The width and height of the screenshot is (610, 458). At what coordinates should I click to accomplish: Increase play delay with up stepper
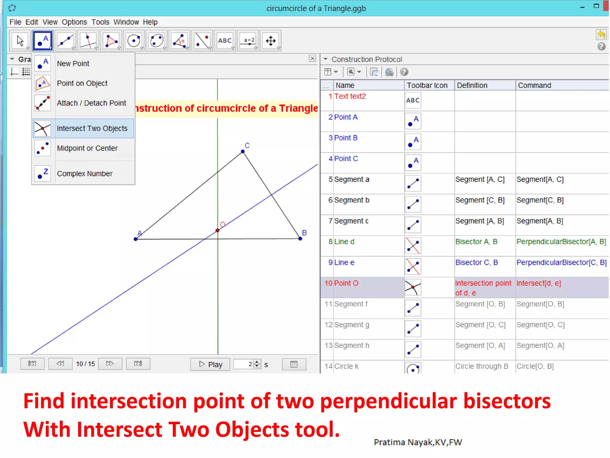(x=257, y=362)
